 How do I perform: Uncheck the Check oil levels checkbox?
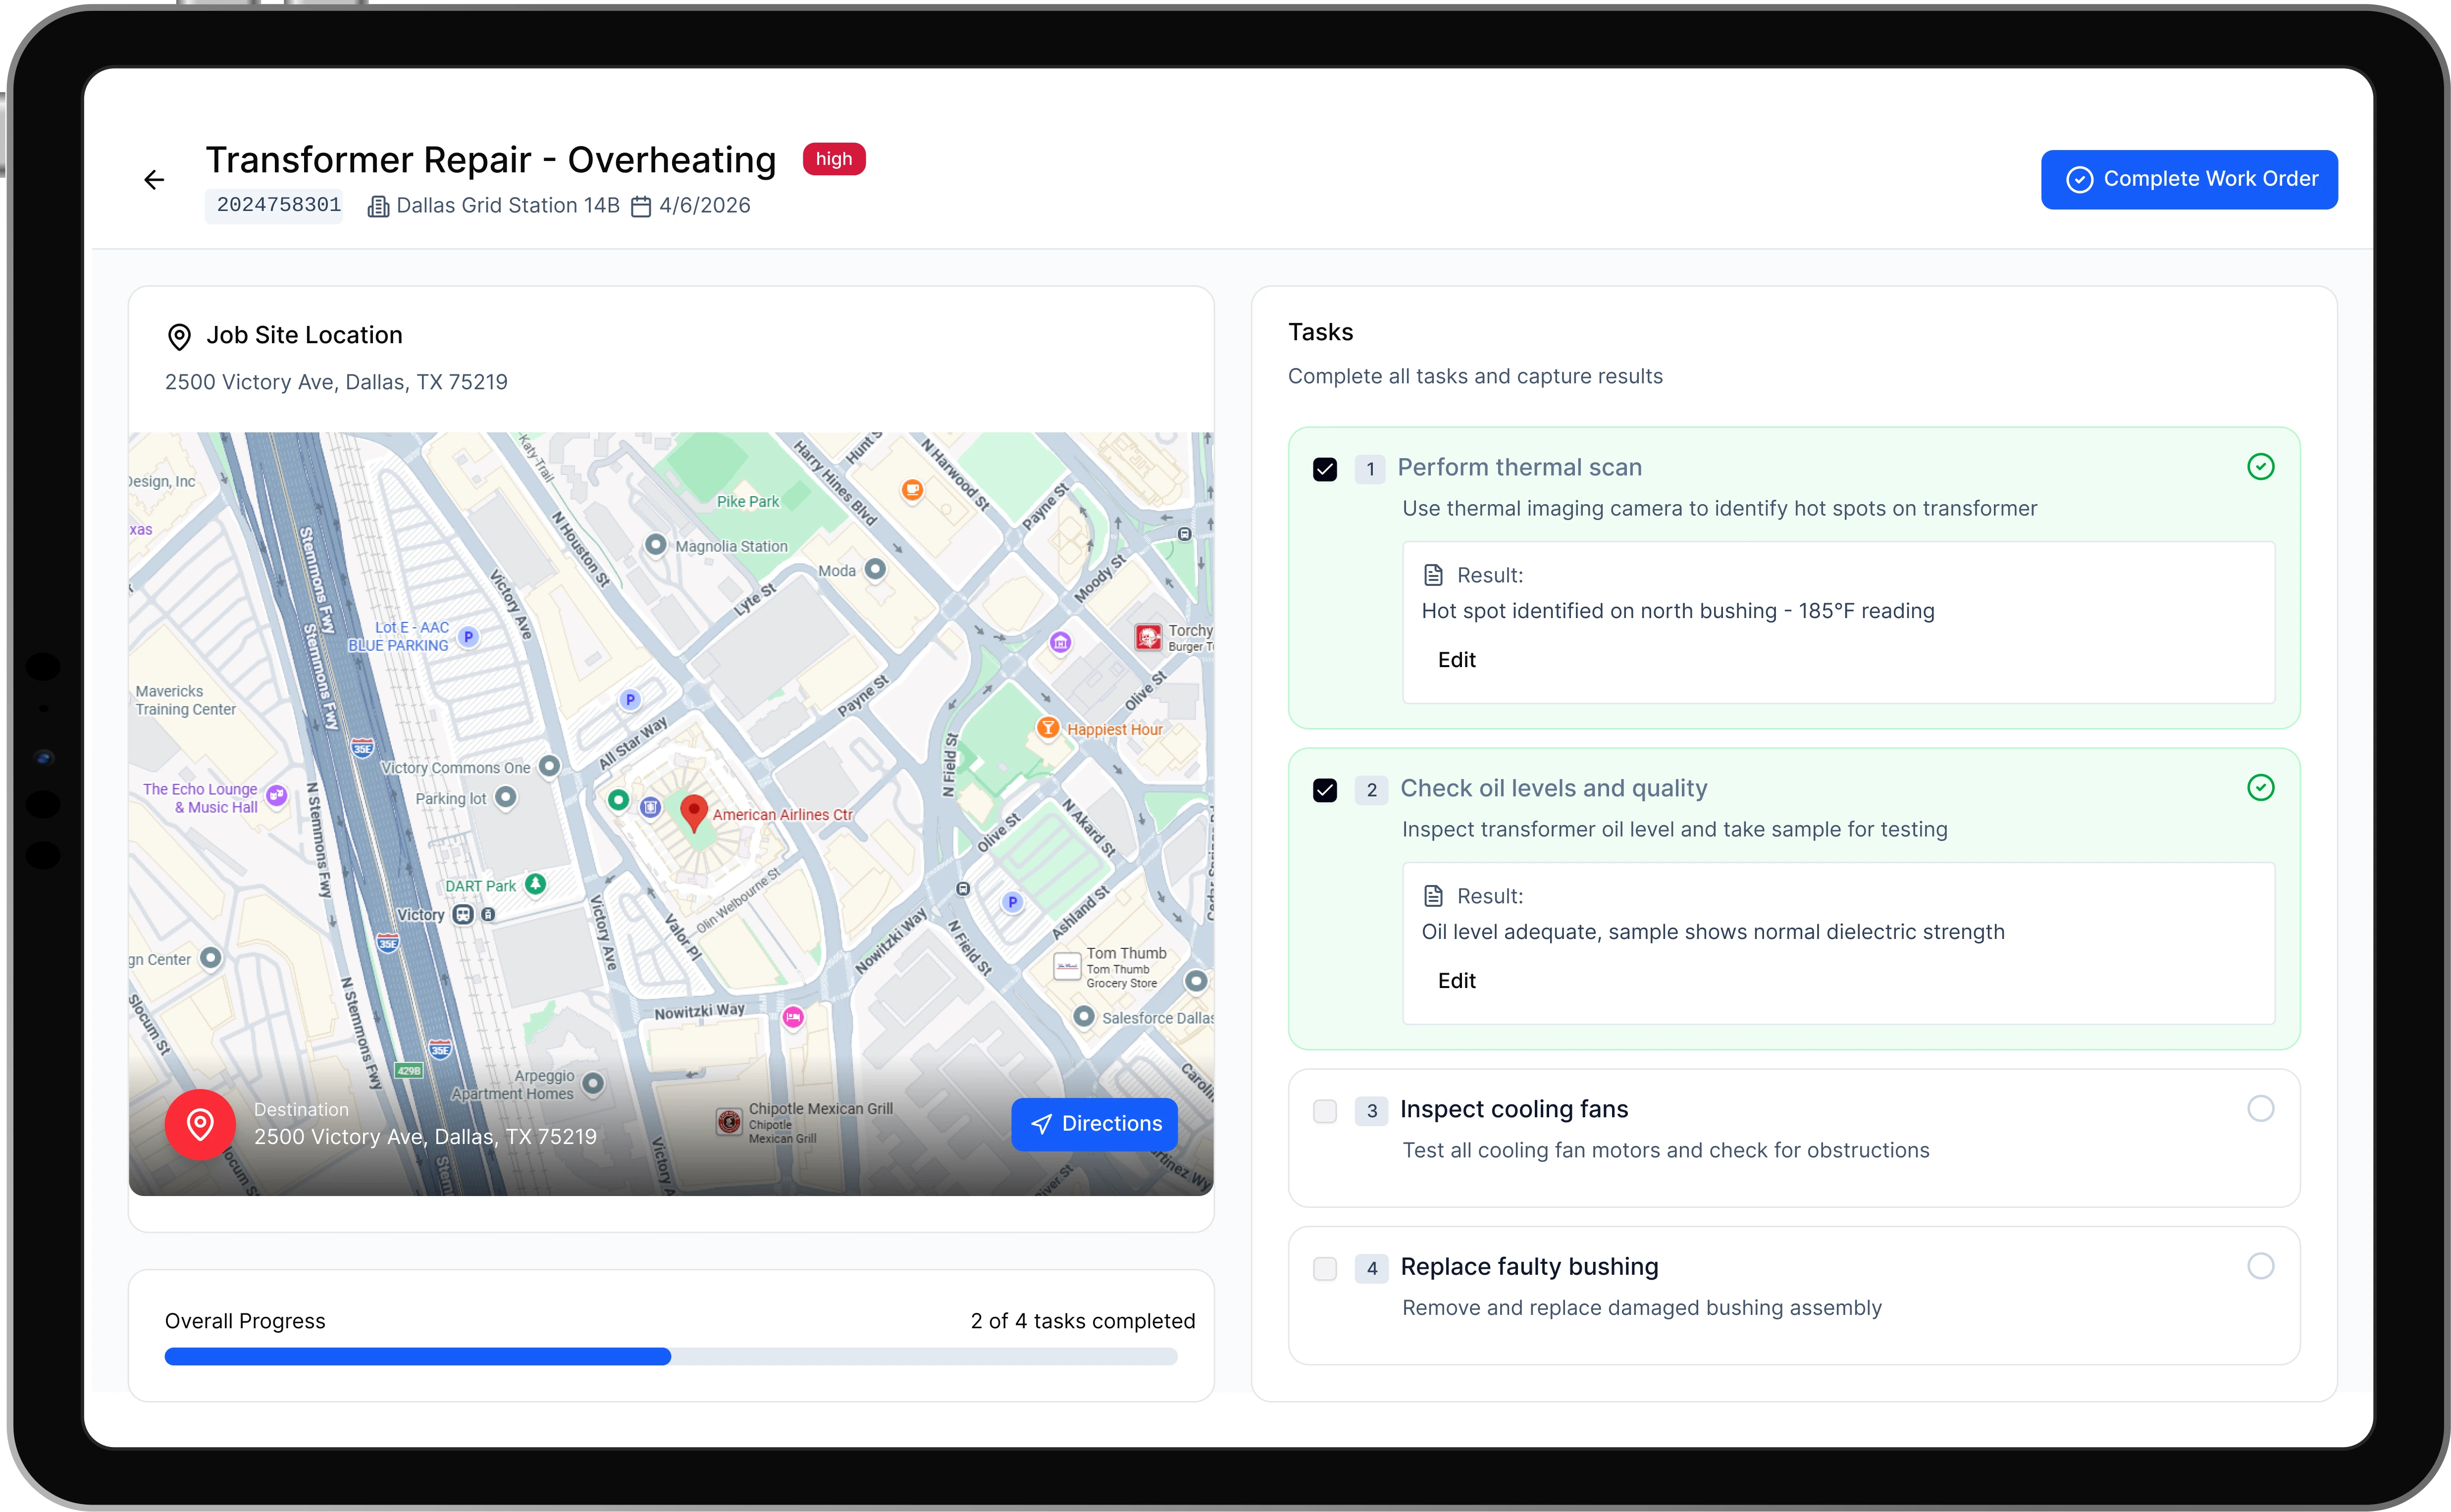click(x=1324, y=790)
